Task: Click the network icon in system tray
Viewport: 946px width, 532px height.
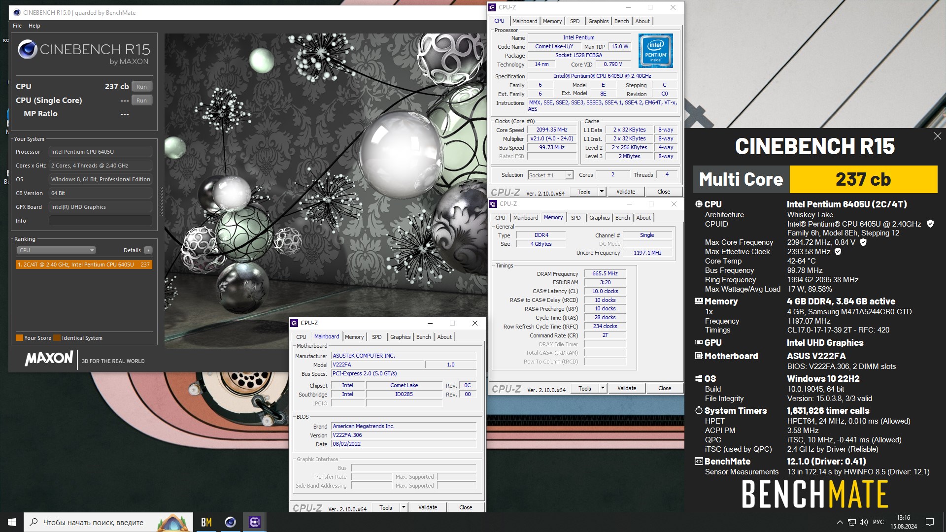Action: click(851, 522)
